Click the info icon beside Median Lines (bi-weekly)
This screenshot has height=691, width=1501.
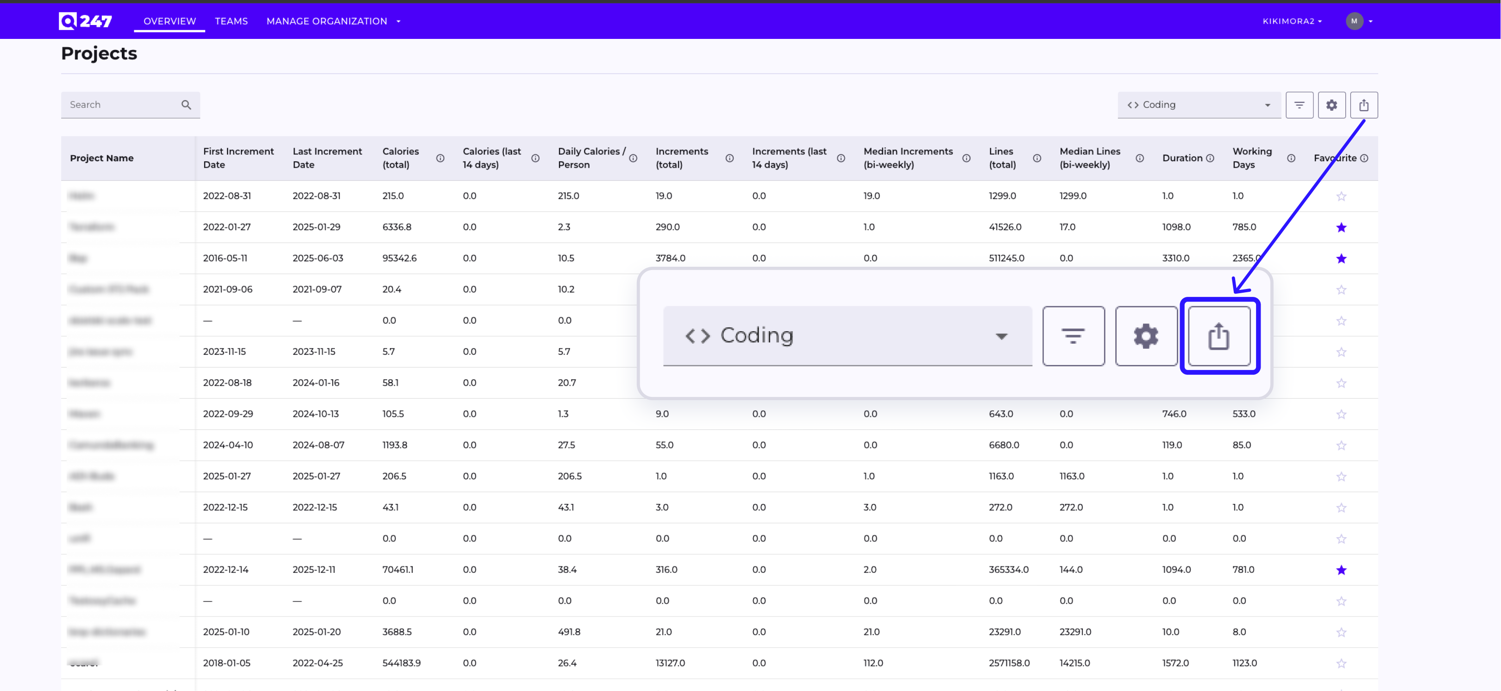pos(1140,158)
